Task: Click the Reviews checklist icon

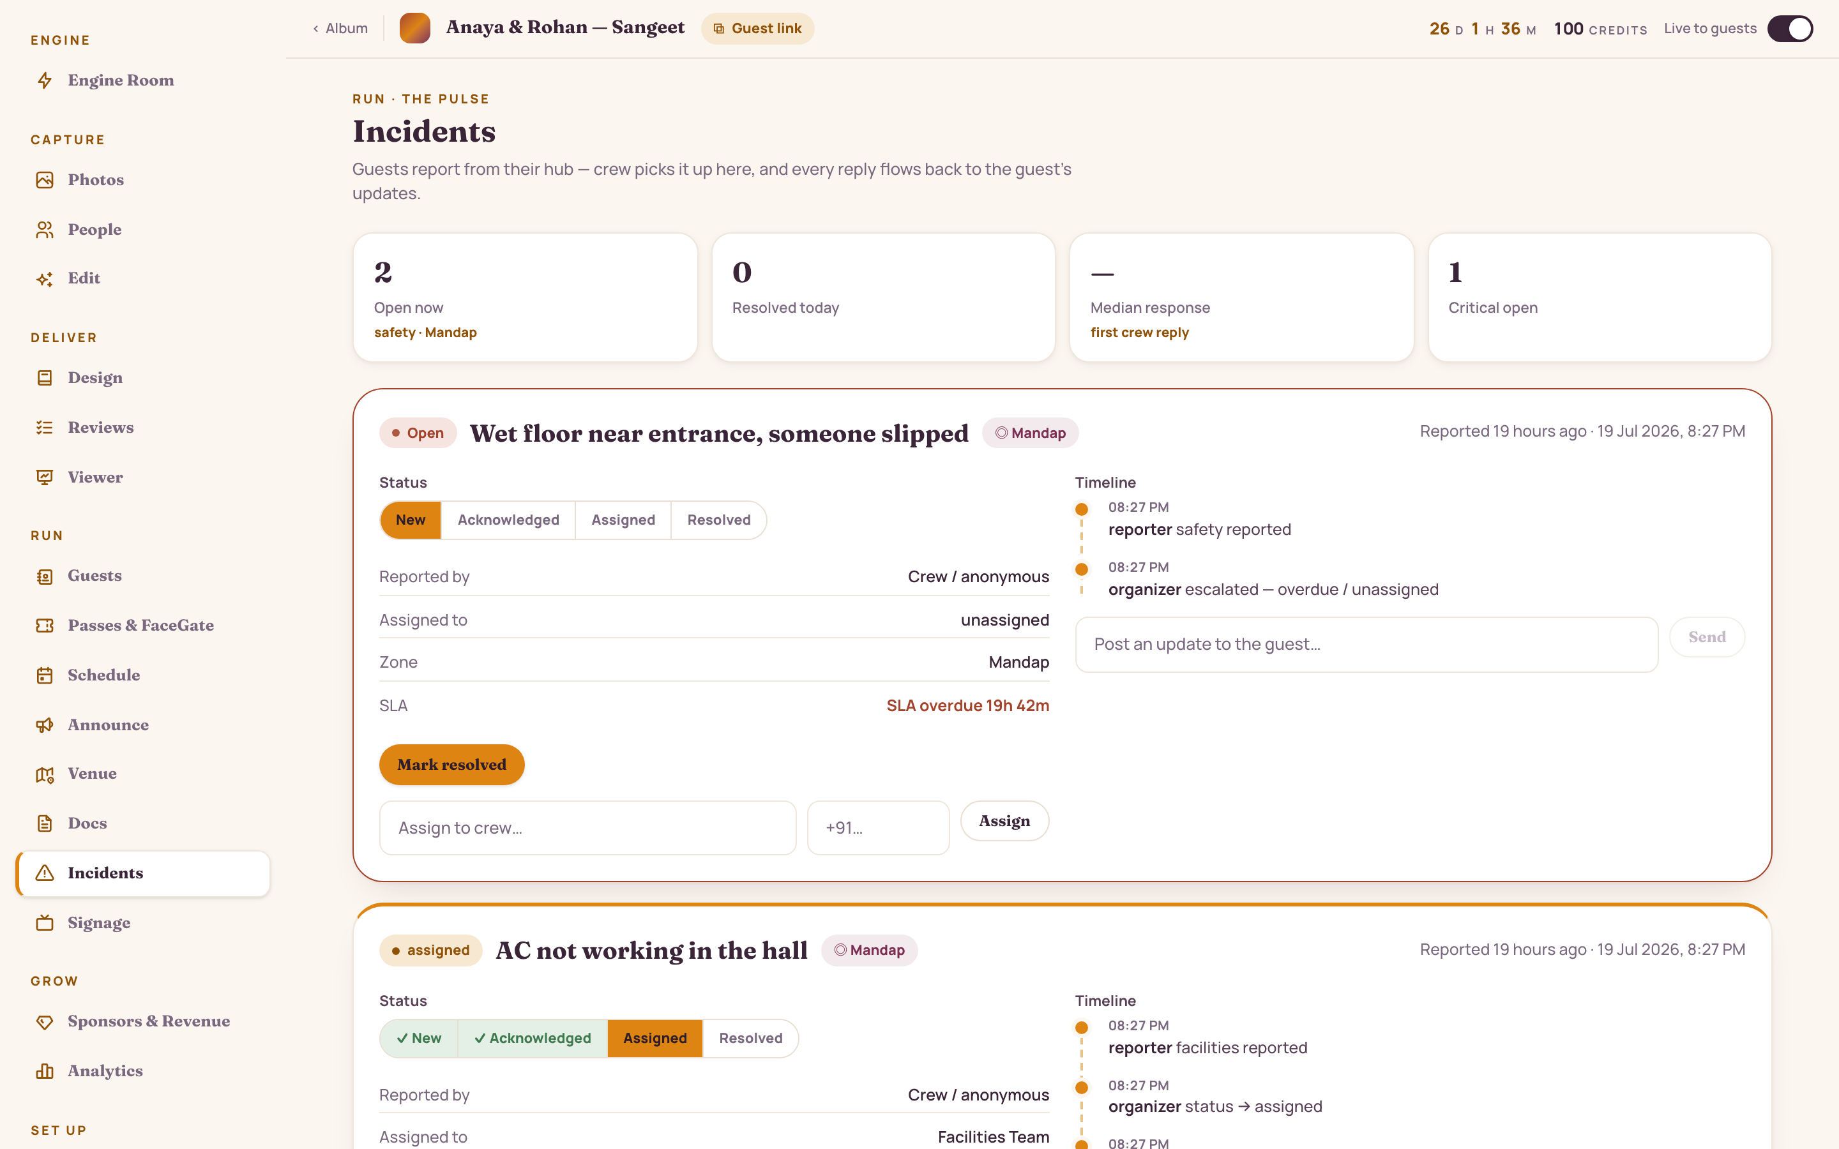Action: (45, 428)
